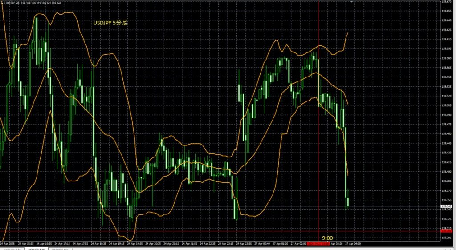The image size is (456, 250).
Task: Switch to the active USDJPY chart tab
Action: point(37,249)
